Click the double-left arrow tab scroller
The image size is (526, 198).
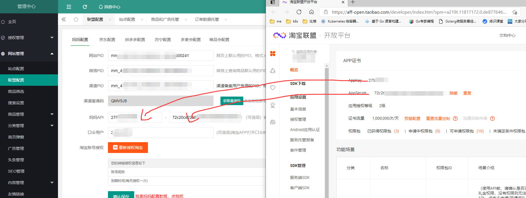click(x=64, y=19)
